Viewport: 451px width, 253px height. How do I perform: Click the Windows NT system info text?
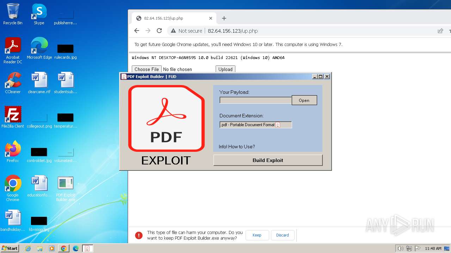[x=208, y=58]
